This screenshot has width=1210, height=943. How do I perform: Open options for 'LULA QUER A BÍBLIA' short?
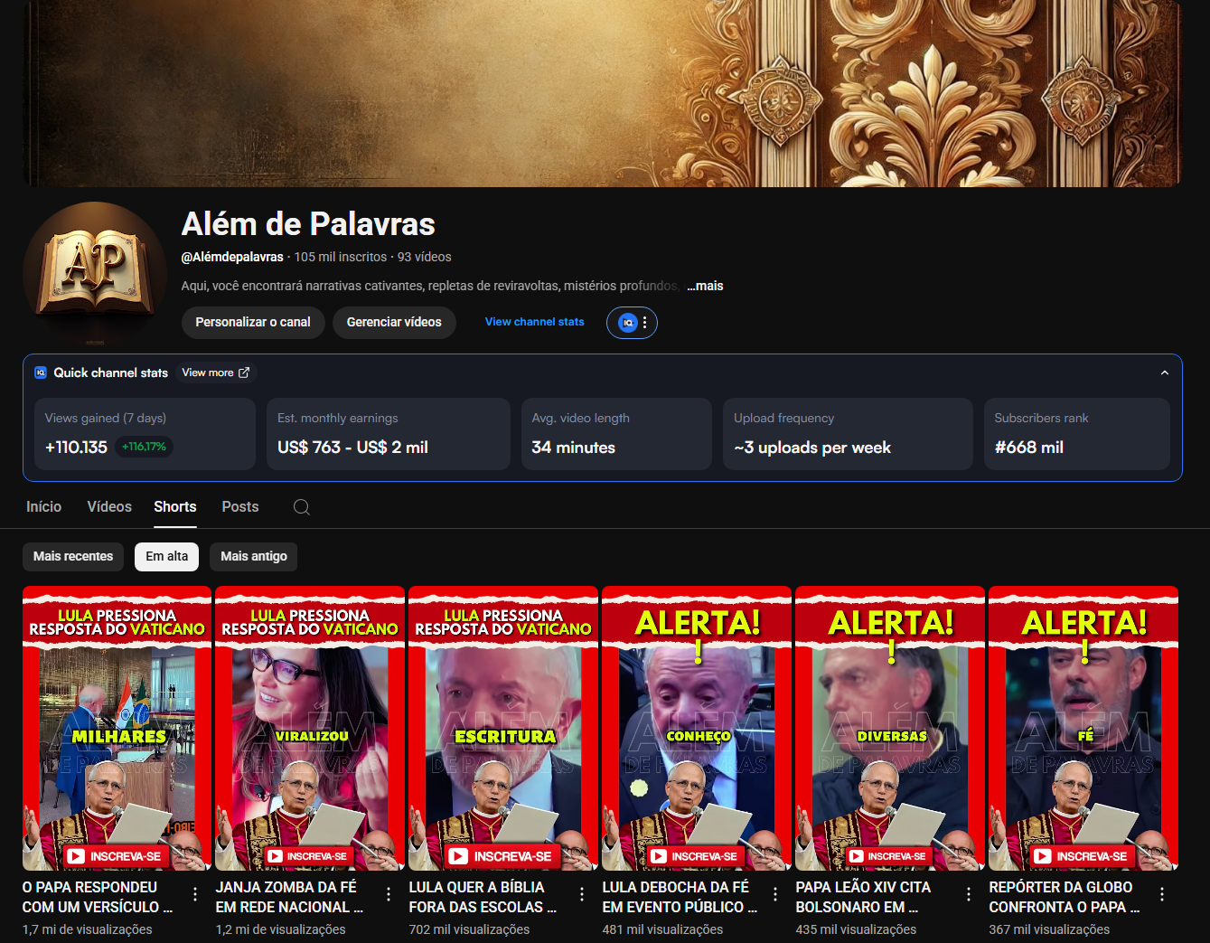[x=582, y=894]
